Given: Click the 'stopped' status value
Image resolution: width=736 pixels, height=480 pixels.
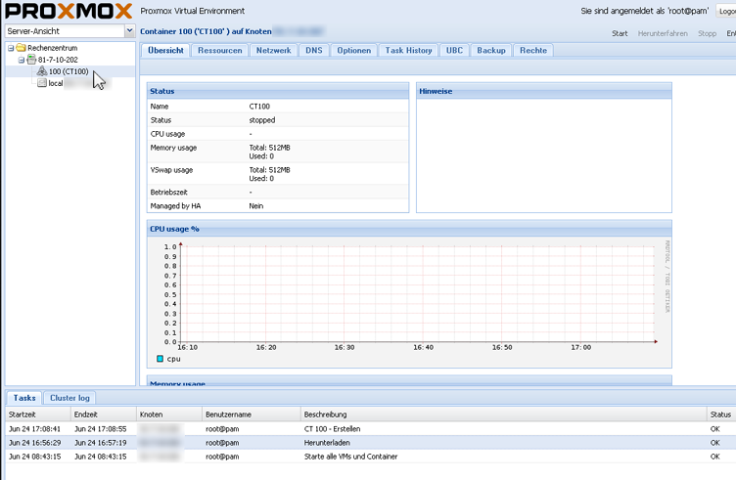Looking at the screenshot, I should pyautogui.click(x=262, y=120).
